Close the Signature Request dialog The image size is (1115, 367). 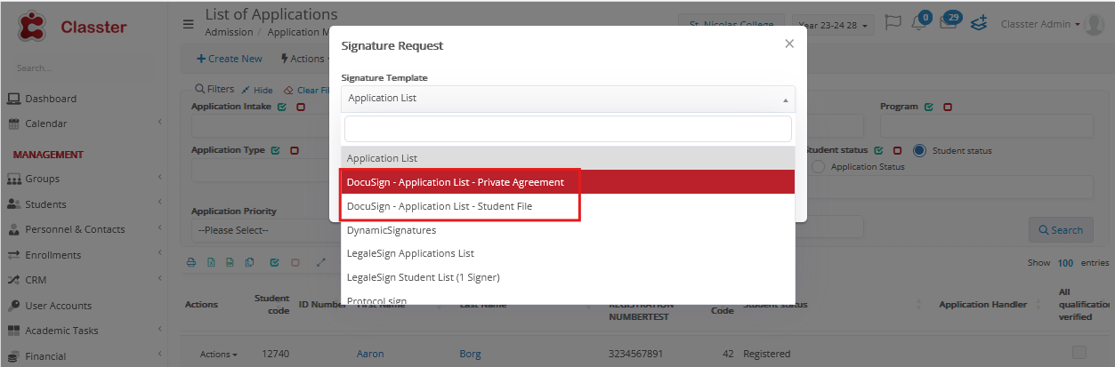pyautogui.click(x=788, y=44)
